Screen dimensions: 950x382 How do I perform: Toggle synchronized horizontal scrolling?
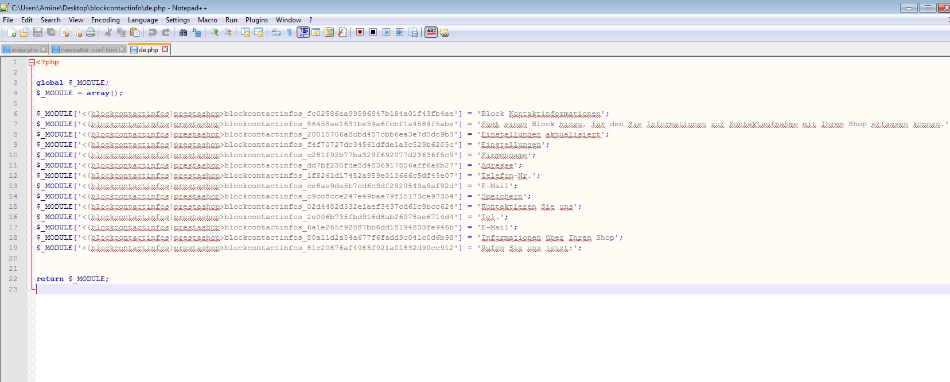coord(258,33)
